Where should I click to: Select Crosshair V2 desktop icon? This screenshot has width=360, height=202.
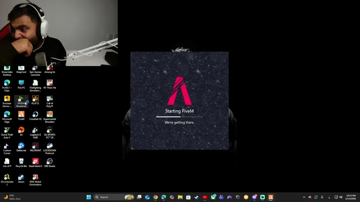[35, 116]
